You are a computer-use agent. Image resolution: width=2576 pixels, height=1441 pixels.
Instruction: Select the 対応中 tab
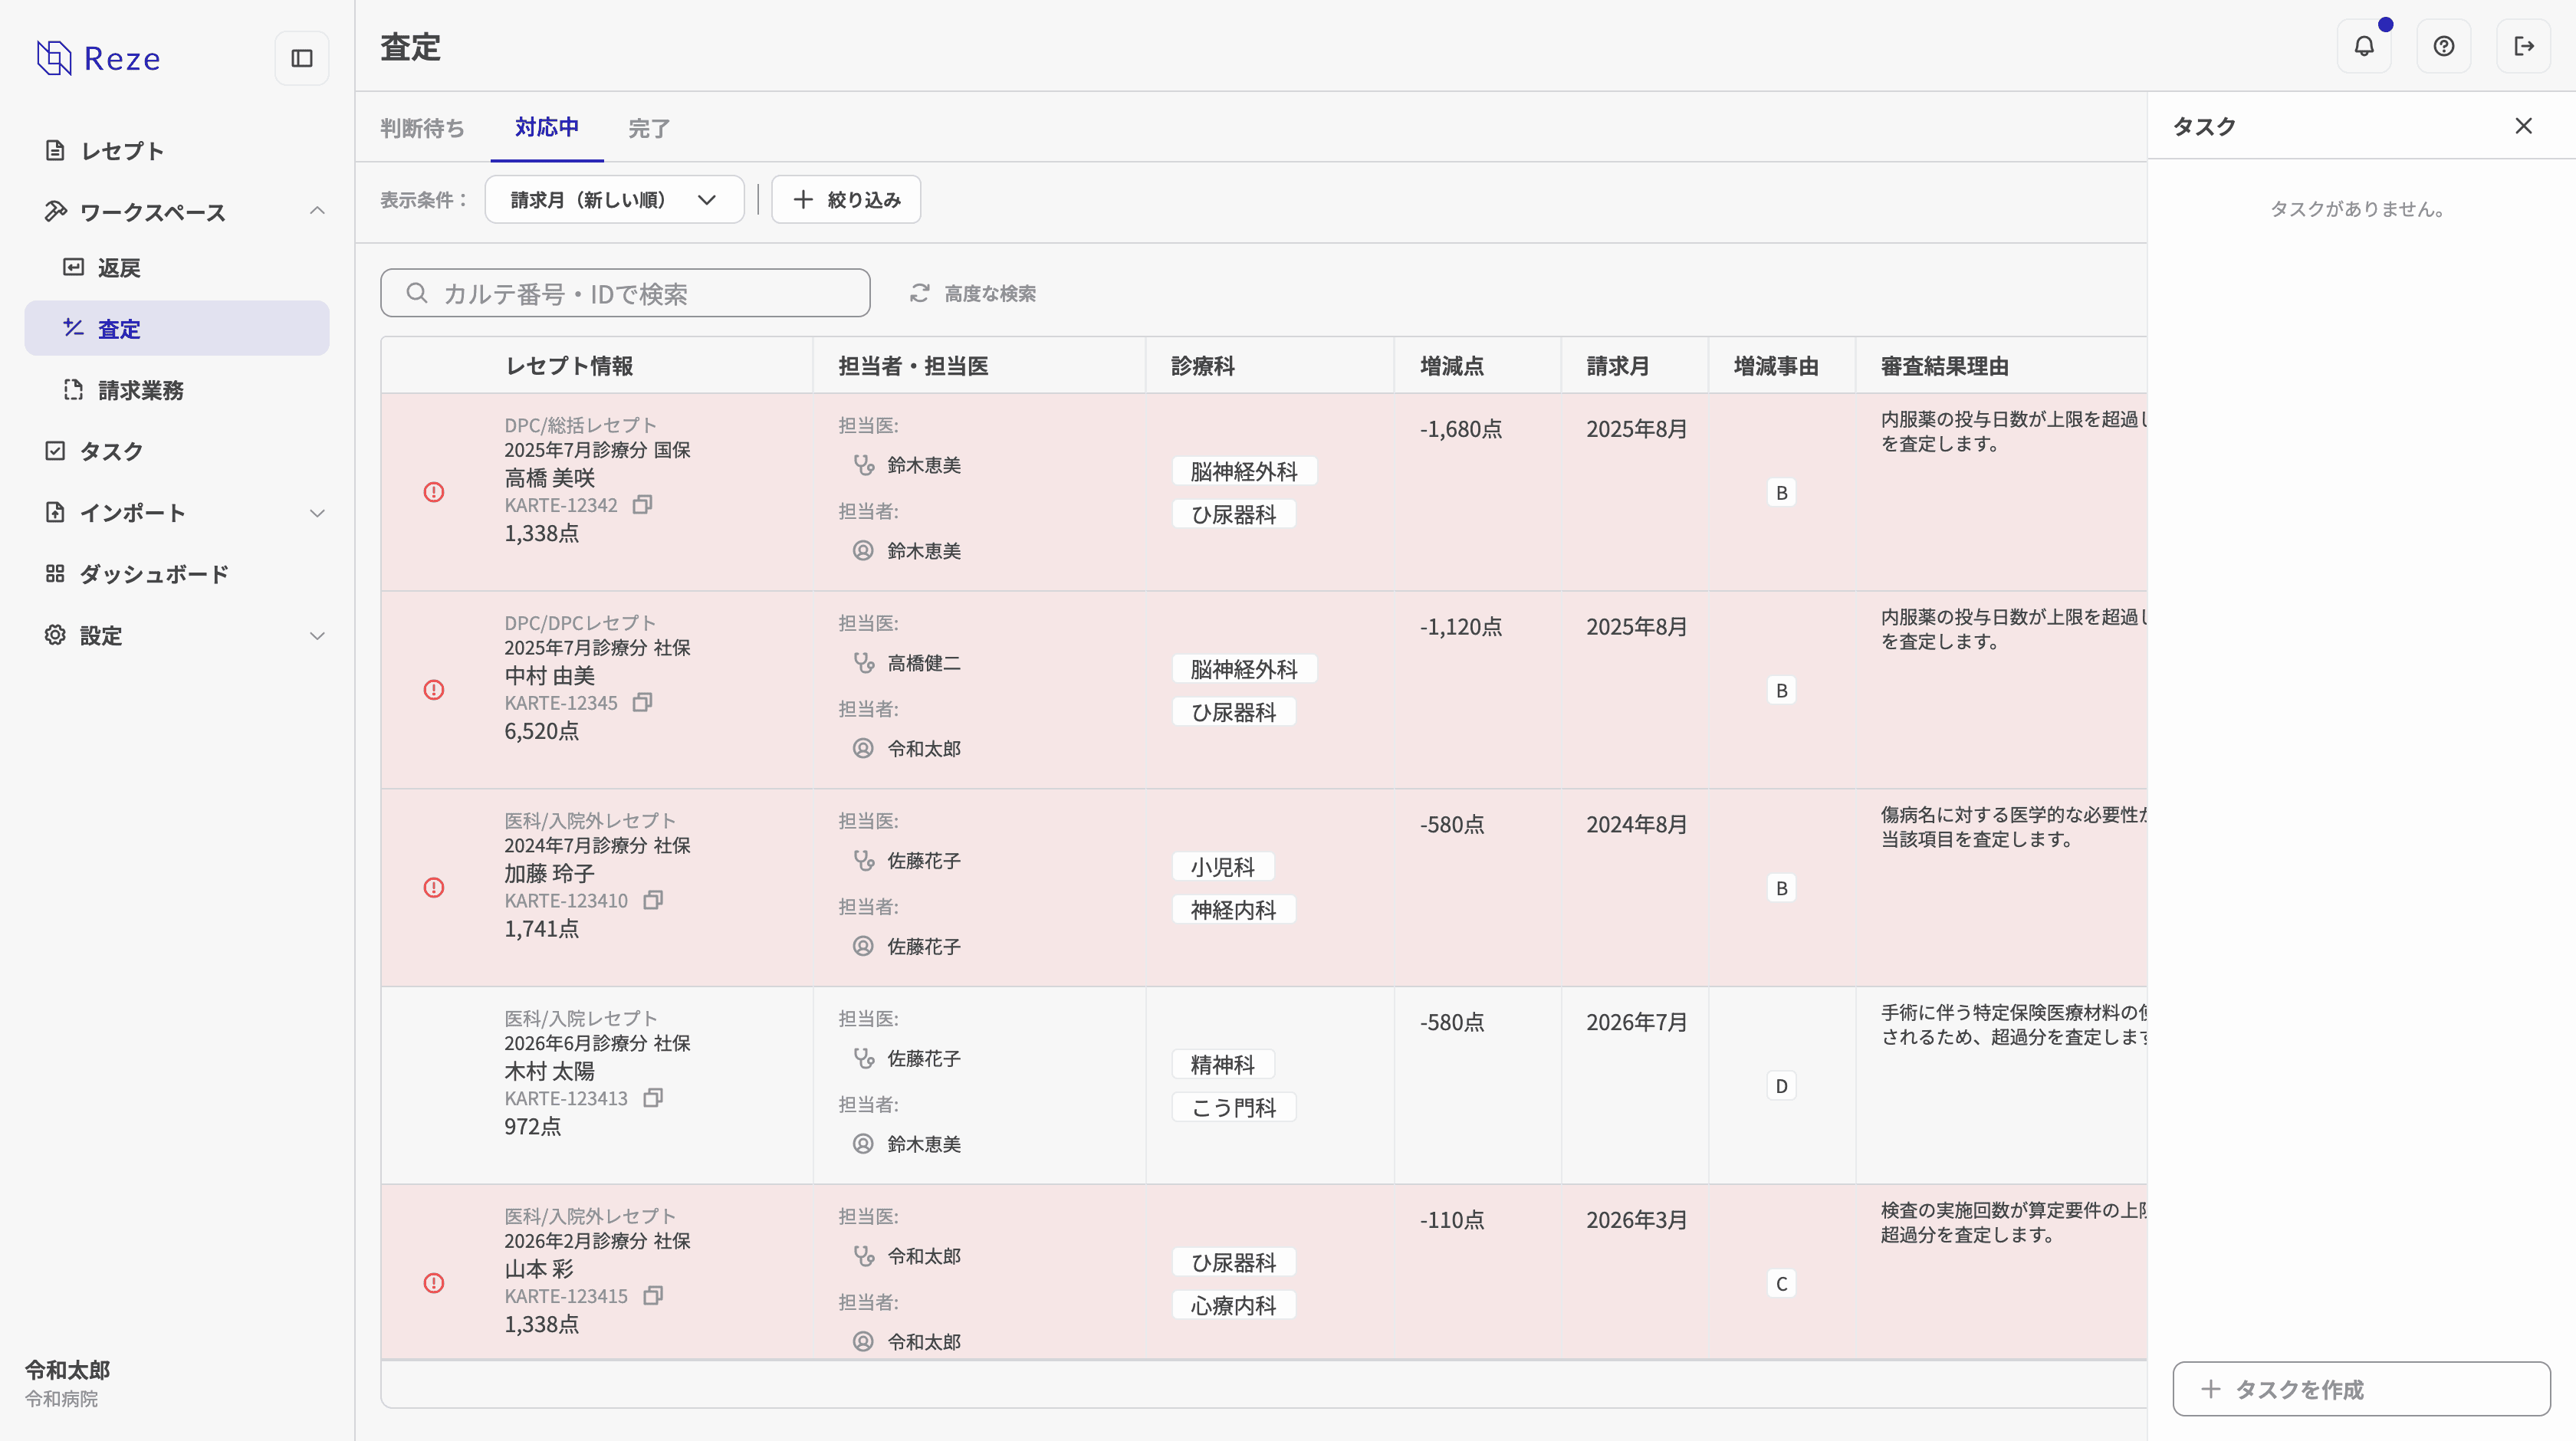click(x=547, y=127)
